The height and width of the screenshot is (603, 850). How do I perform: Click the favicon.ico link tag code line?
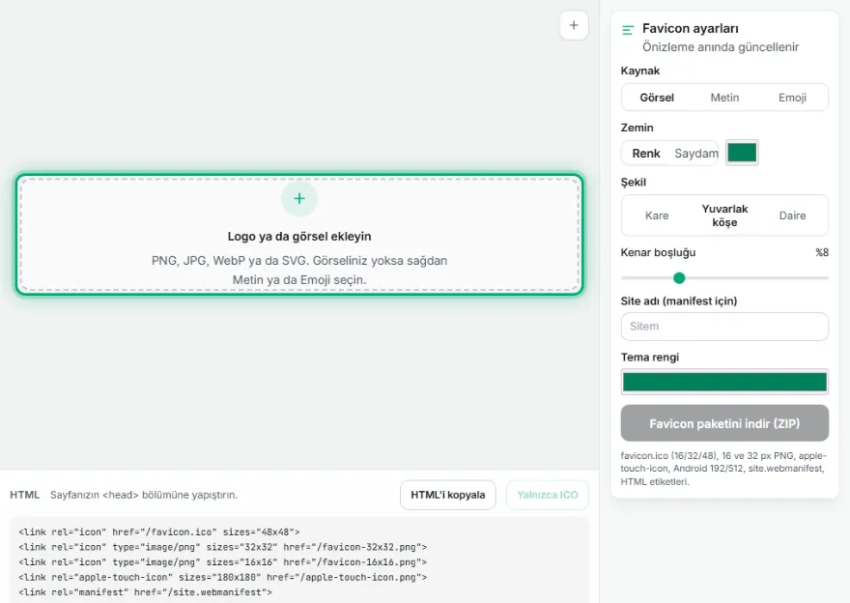[158, 531]
